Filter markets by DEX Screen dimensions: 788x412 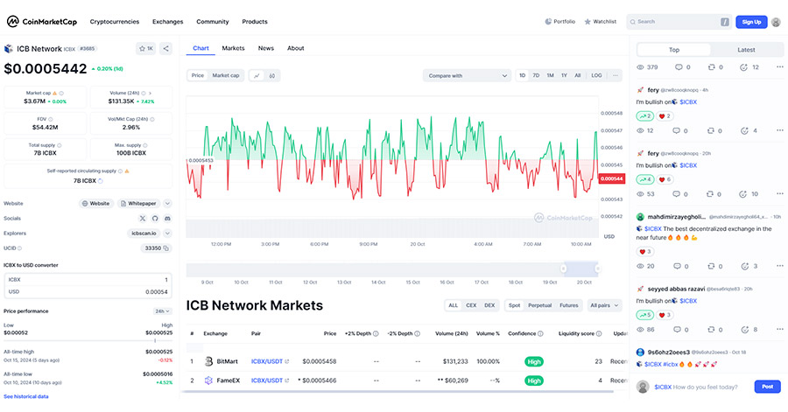pyautogui.click(x=489, y=305)
